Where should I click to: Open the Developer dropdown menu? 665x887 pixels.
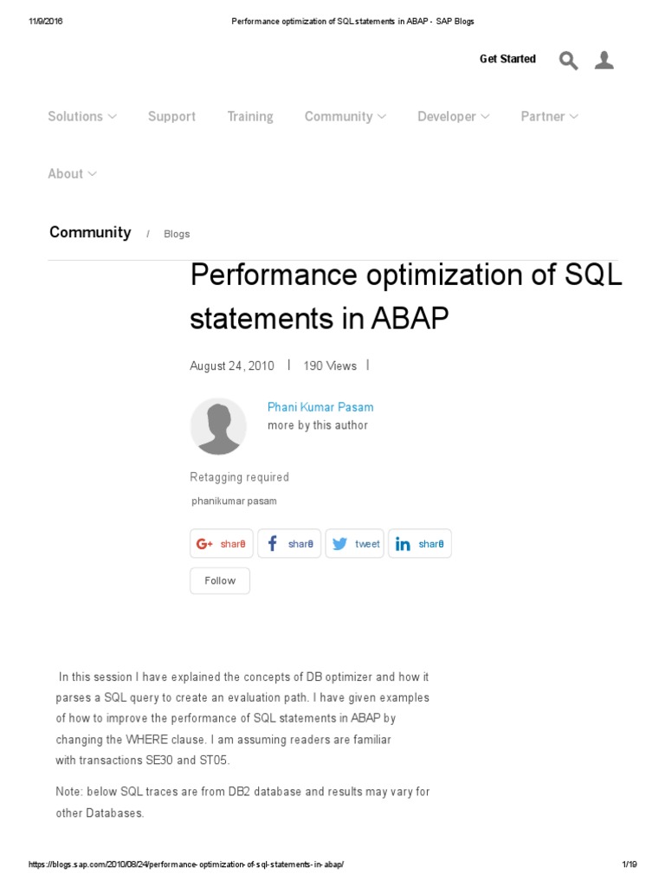[453, 116]
